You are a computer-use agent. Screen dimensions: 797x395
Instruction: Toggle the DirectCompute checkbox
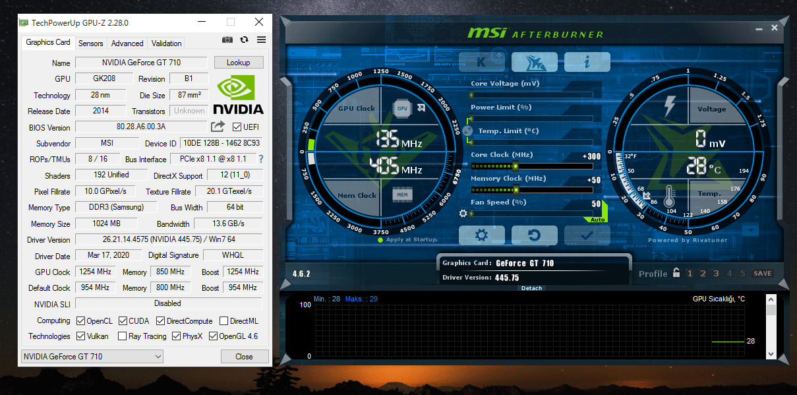(161, 321)
